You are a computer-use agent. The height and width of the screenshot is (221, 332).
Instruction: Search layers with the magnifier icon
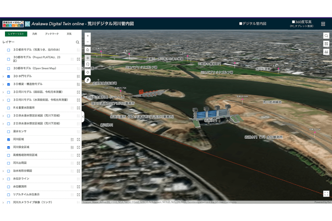click(x=77, y=42)
